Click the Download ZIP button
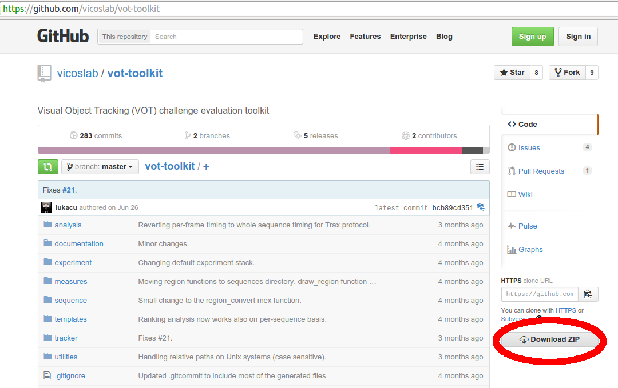618x388 pixels. [549, 339]
